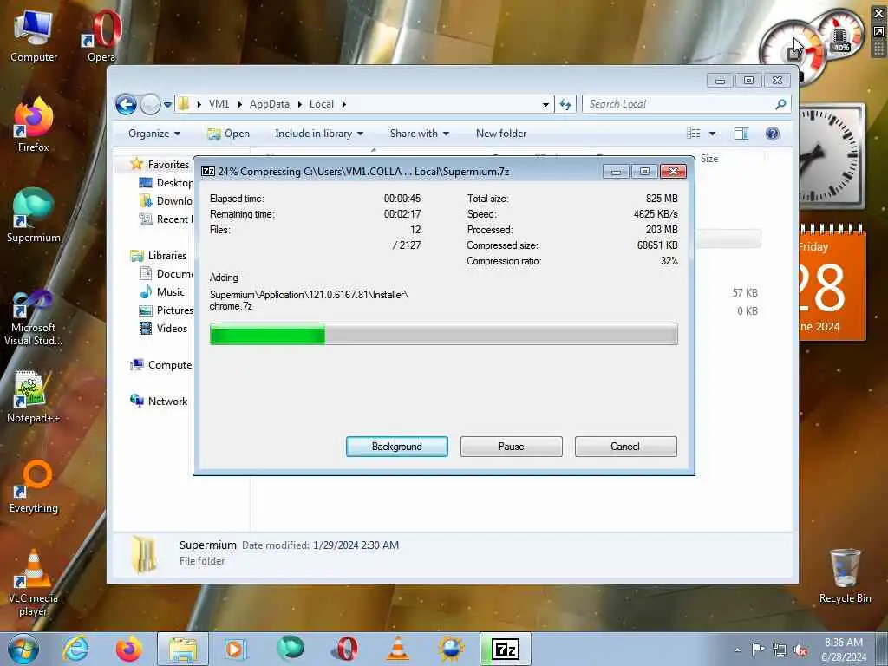
Task: Click in the Search Local field
Action: tap(680, 104)
